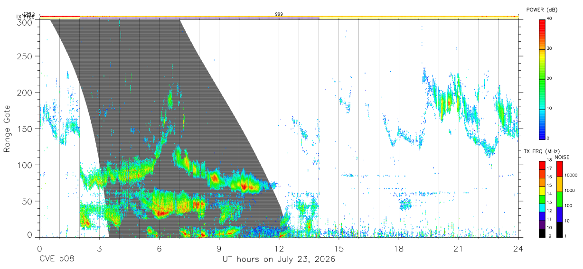The image size is (583, 269).
Task: Click the 1000 label on NOISE legend
Action: pyautogui.click(x=570, y=190)
